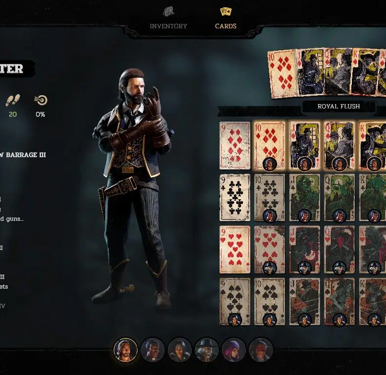386x375 pixels.
Task: Open the Inventory tab
Action: tap(168, 26)
